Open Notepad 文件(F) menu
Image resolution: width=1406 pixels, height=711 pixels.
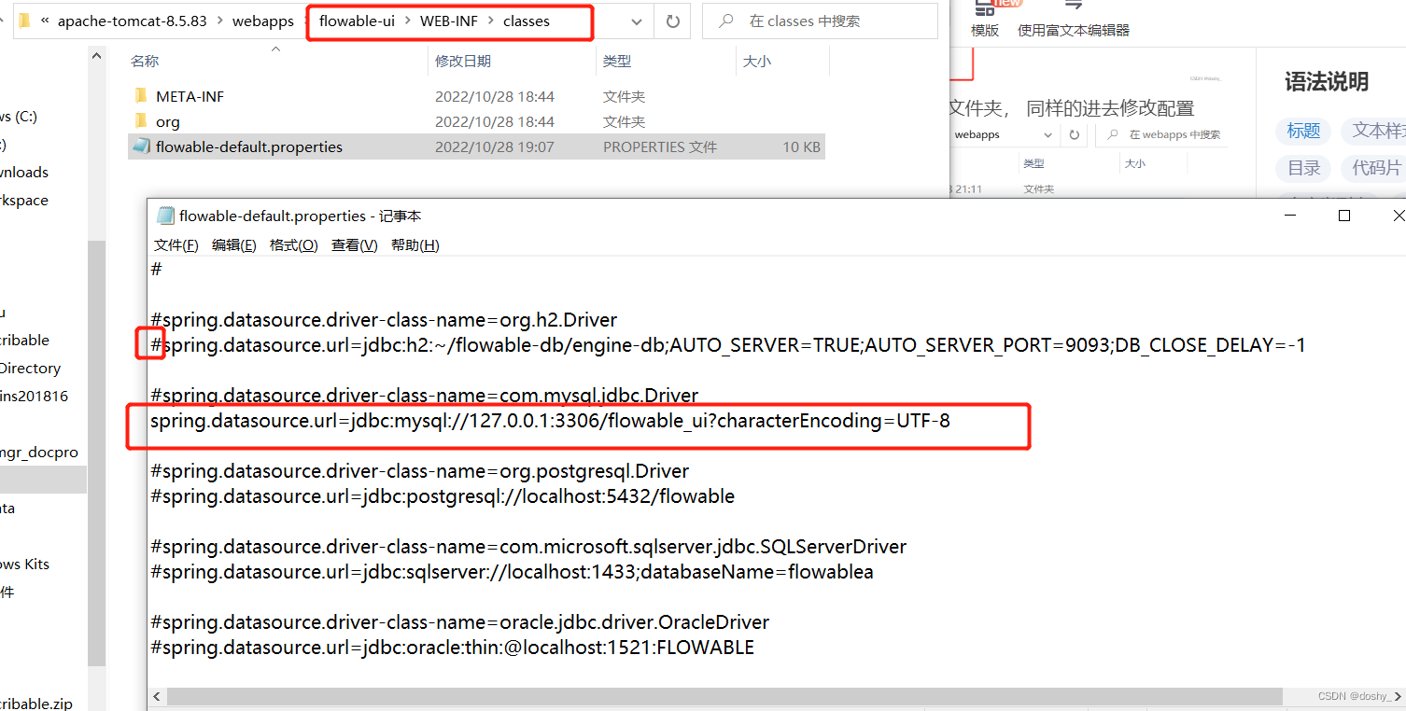tap(176, 244)
